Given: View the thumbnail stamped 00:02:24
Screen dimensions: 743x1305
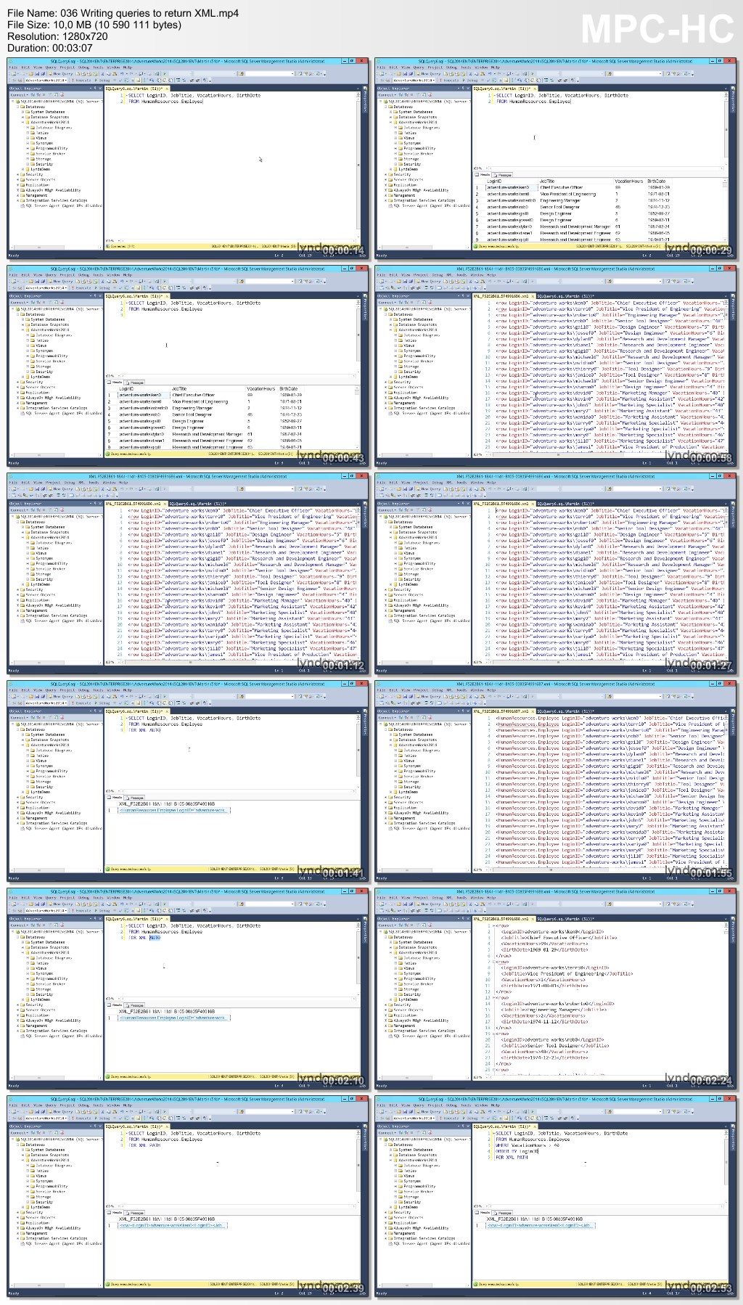Looking at the screenshot, I should (556, 989).
